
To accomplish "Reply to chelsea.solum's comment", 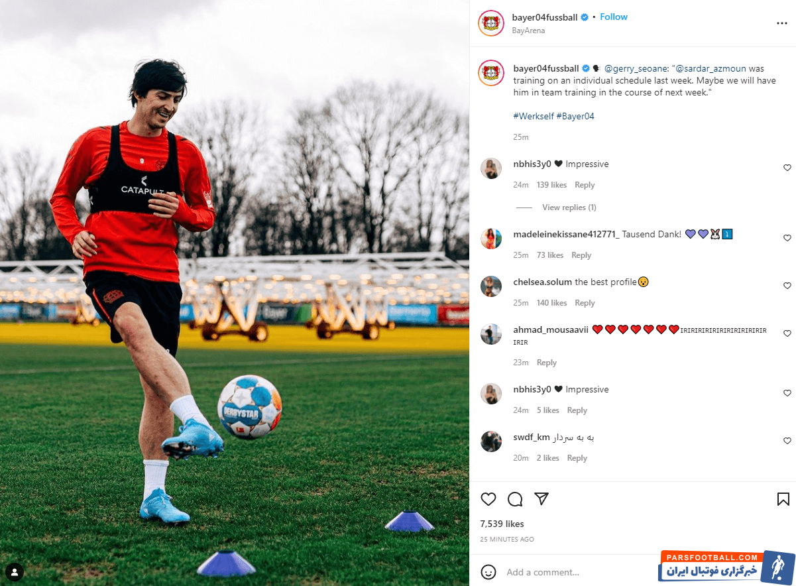I will 585,303.
